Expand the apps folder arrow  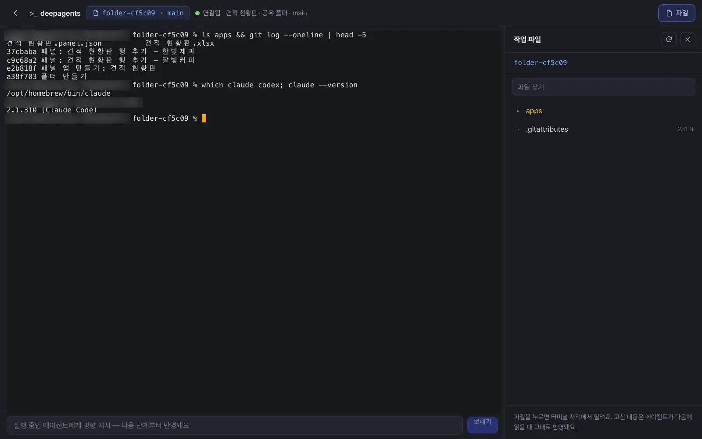coord(518,111)
